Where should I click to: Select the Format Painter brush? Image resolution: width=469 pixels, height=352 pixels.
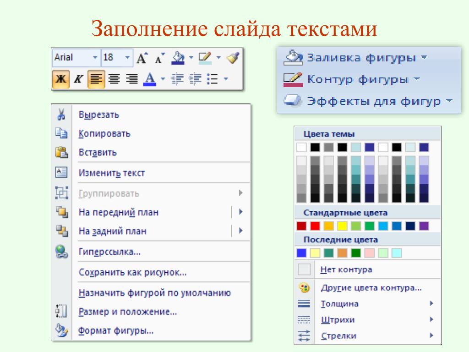[x=233, y=58]
